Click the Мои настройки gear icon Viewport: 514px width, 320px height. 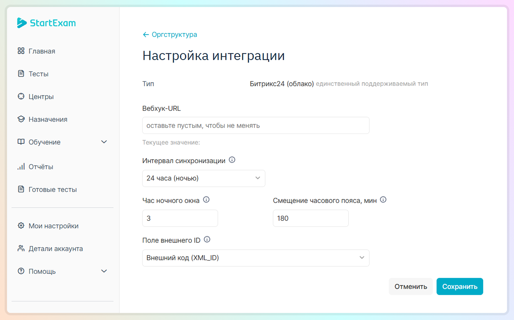21,226
